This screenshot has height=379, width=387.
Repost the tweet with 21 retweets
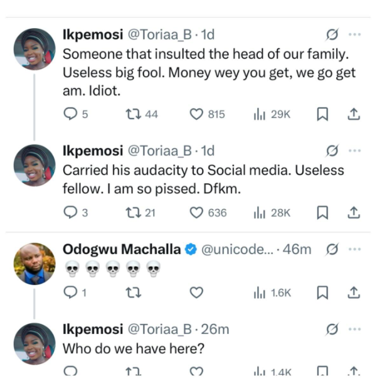pyautogui.click(x=132, y=213)
